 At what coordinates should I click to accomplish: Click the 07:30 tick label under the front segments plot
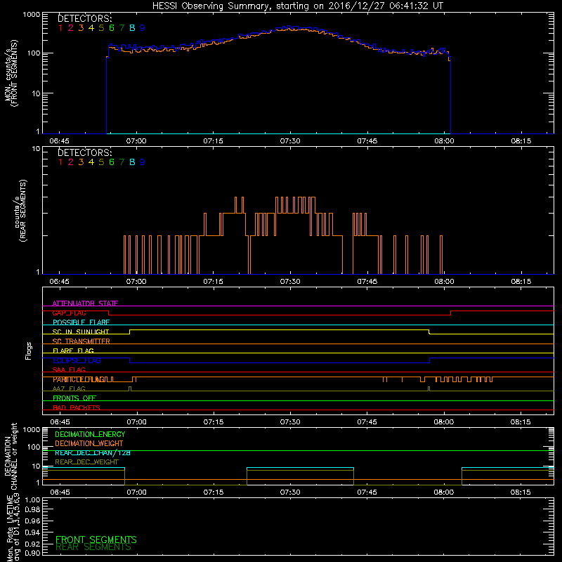(x=290, y=141)
